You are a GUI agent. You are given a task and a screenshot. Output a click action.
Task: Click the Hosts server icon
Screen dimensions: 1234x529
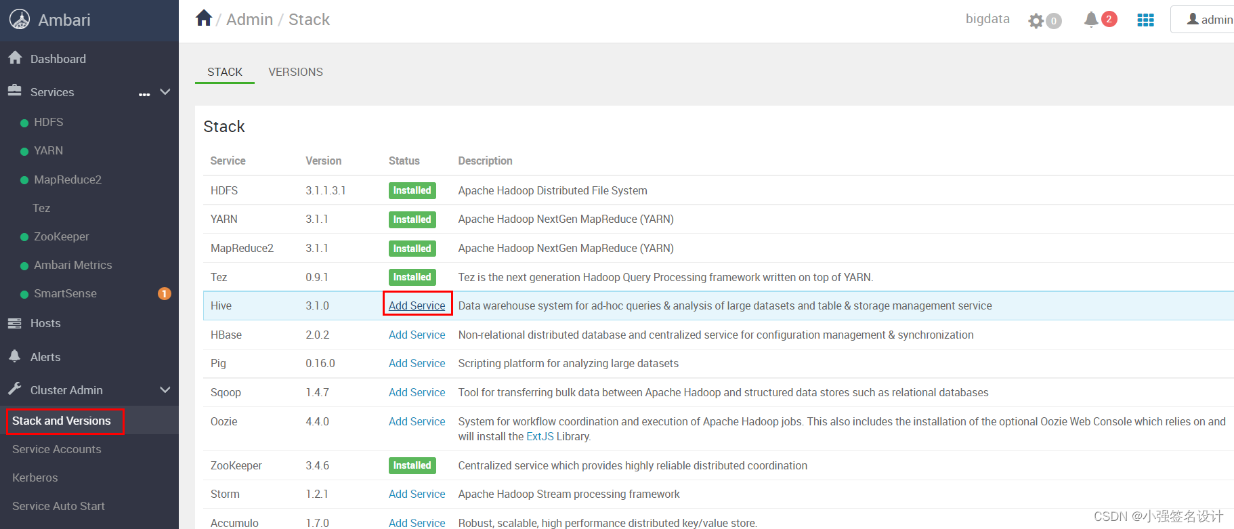pos(15,323)
